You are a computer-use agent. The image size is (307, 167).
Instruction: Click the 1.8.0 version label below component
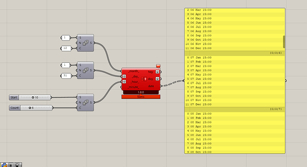coord(141,92)
